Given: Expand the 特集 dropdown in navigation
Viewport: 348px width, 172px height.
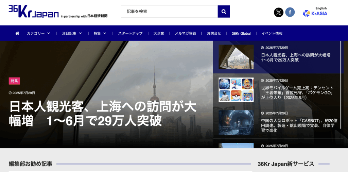Looking at the screenshot, I should pos(100,33).
